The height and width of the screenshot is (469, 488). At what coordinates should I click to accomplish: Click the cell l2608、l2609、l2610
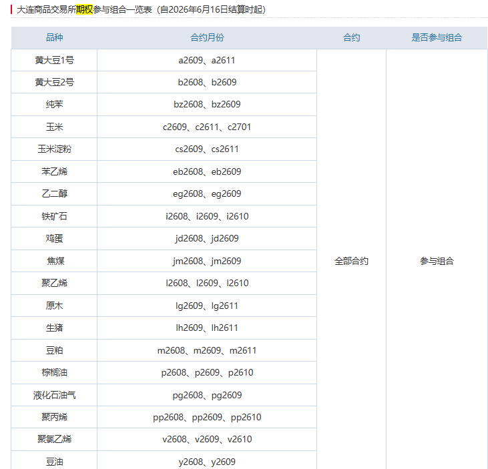(207, 283)
